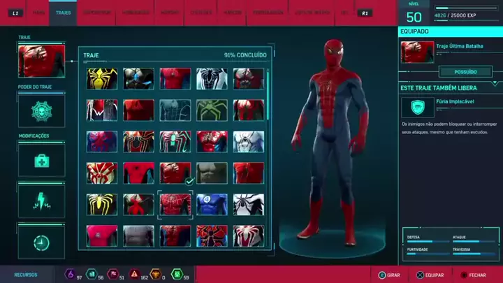Viewport: 503px width, 283px height.
Task: Click the green resource token icon showing 59
Action: tap(177, 274)
